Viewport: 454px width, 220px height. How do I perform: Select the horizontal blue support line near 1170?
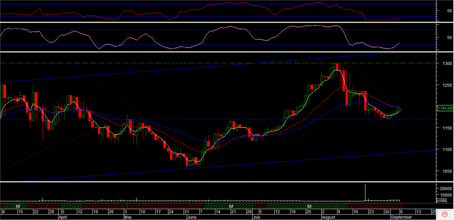pyautogui.click(x=204, y=119)
